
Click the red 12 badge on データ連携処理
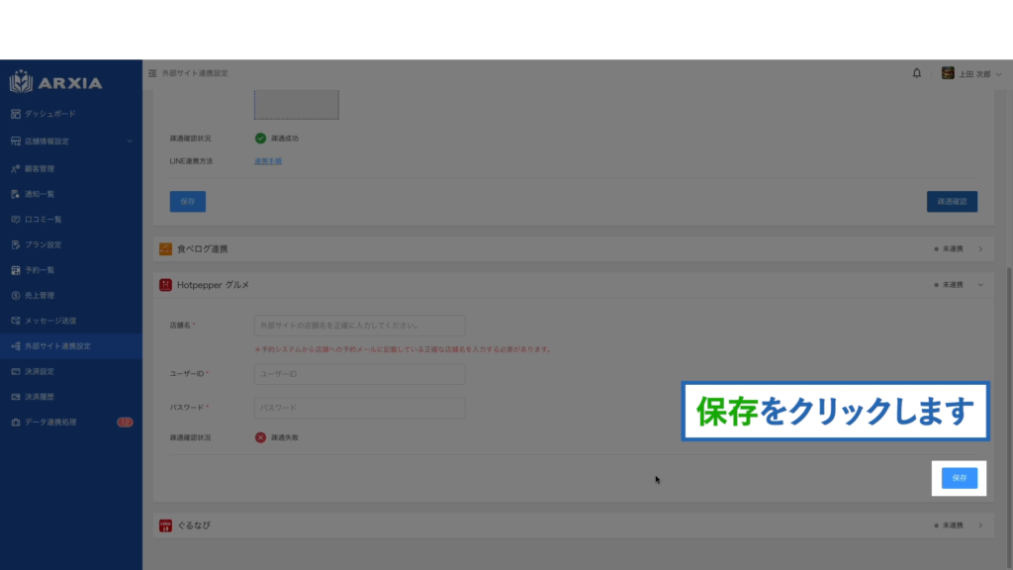pyautogui.click(x=125, y=423)
